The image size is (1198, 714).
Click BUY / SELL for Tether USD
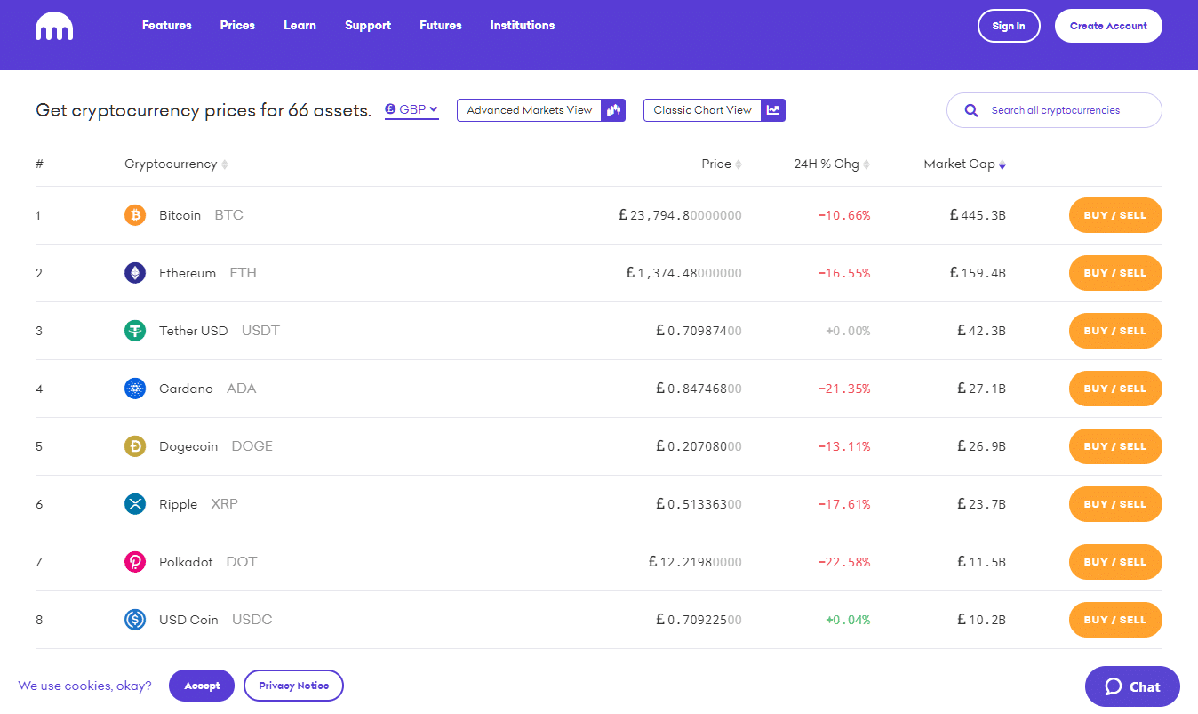click(1115, 331)
